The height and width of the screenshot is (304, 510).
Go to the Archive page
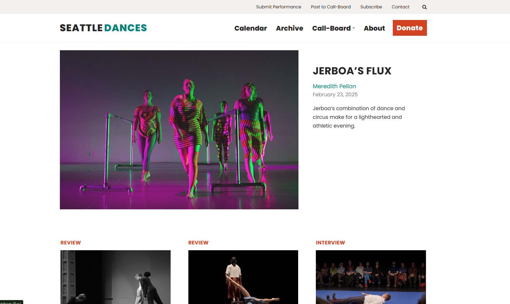pyautogui.click(x=289, y=28)
